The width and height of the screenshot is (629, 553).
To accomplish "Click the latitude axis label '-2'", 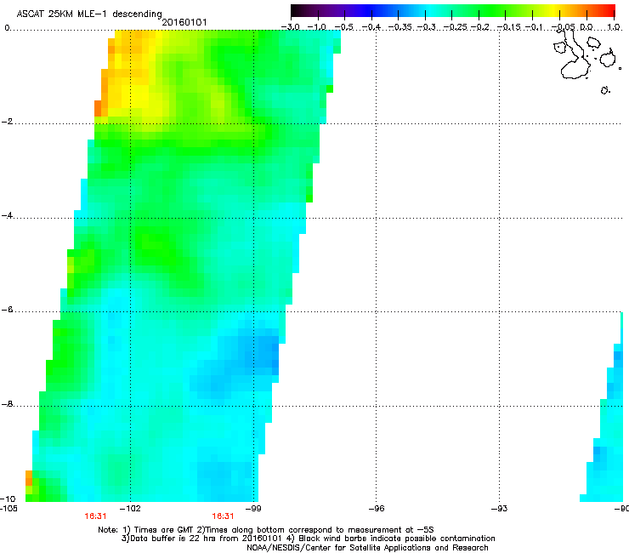I will [7, 122].
